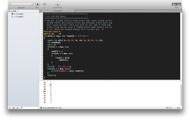The image size is (190, 120).
Task: Click the 'if(a[j] > a[i])' line
Action: [62, 58]
